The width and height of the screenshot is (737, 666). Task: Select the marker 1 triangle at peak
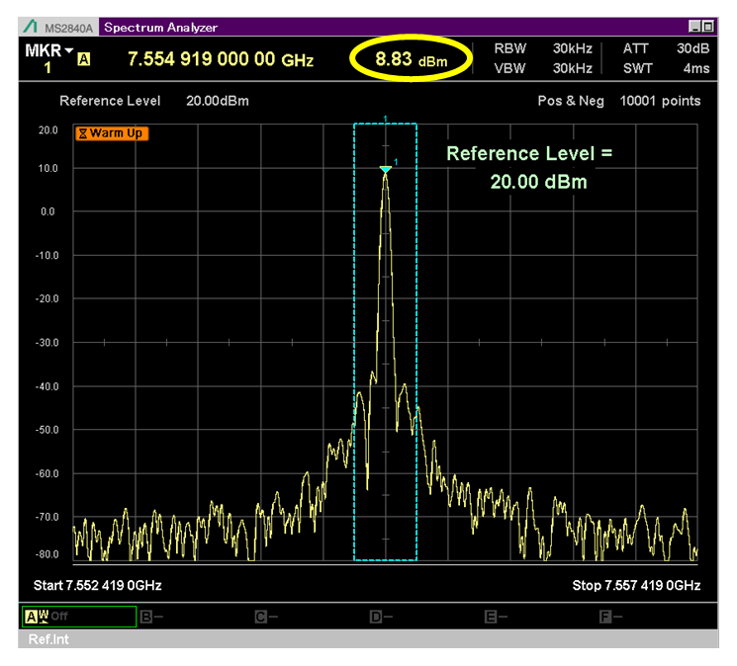pyautogui.click(x=385, y=170)
